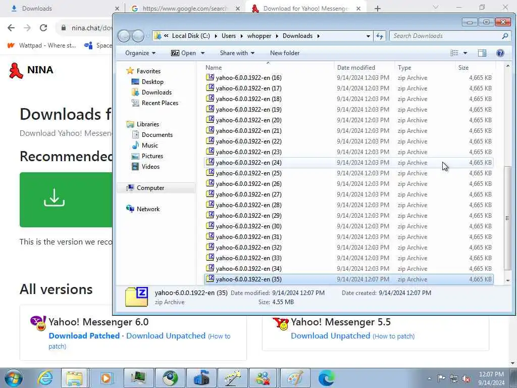This screenshot has width=517, height=388.
Task: Click whopper in the address breadcrumb
Action: pos(259,36)
